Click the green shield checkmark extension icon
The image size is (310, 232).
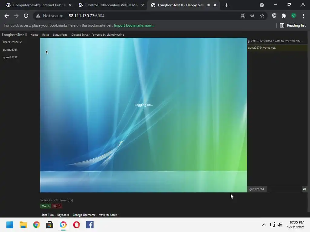tap(294, 16)
